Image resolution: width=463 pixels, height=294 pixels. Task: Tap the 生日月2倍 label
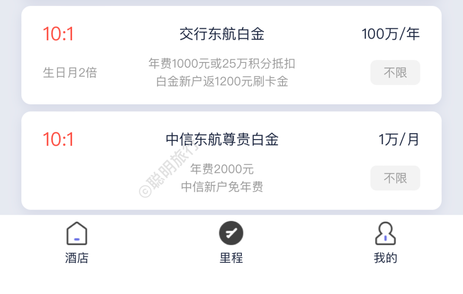70,73
